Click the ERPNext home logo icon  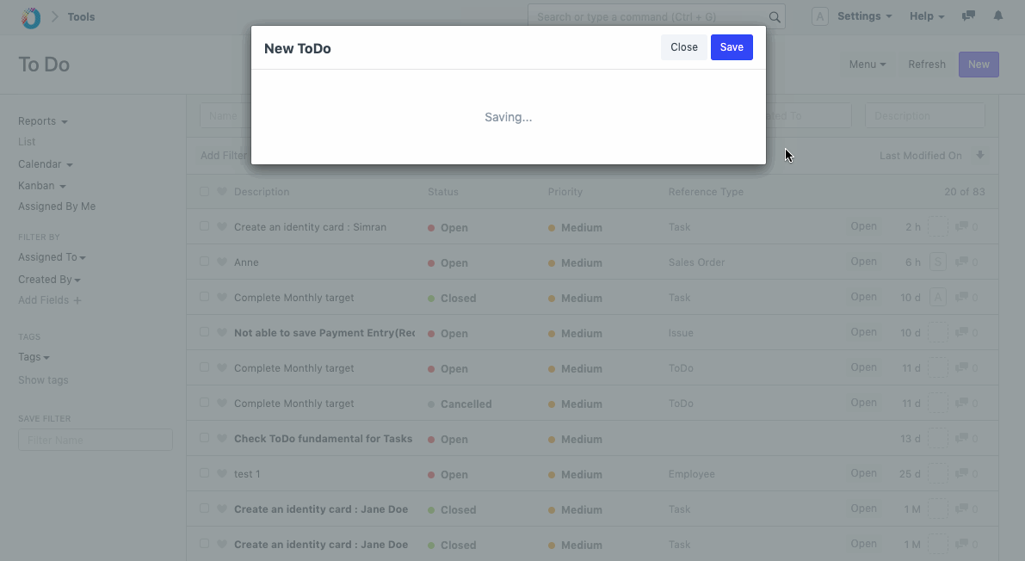coord(31,17)
